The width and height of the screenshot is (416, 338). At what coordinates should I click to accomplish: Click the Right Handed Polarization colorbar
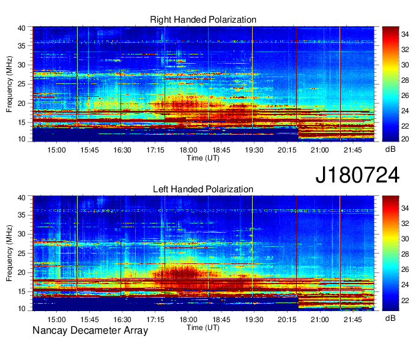(390, 84)
